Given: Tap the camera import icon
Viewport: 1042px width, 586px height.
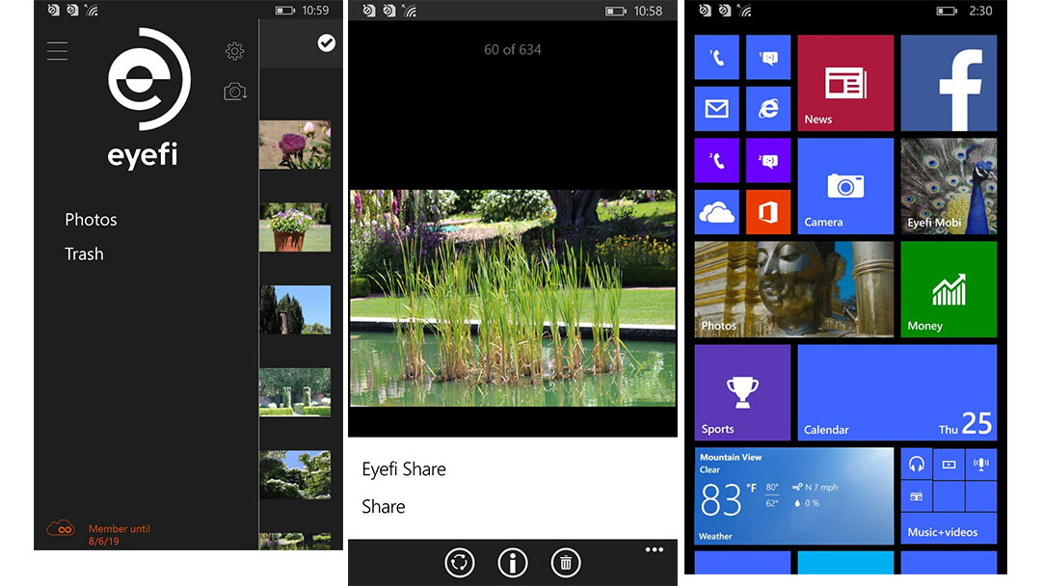Looking at the screenshot, I should point(235,92).
